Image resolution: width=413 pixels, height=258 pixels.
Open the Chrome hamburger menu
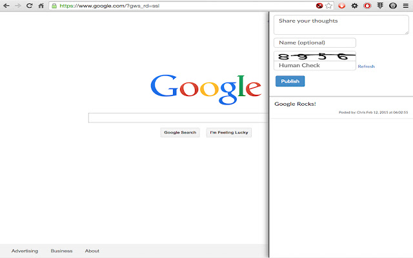(x=406, y=6)
